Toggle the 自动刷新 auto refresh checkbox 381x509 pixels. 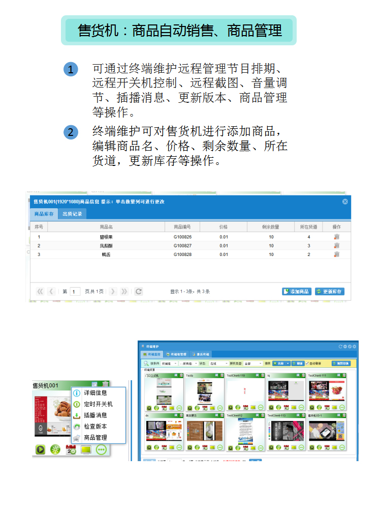tap(308, 363)
